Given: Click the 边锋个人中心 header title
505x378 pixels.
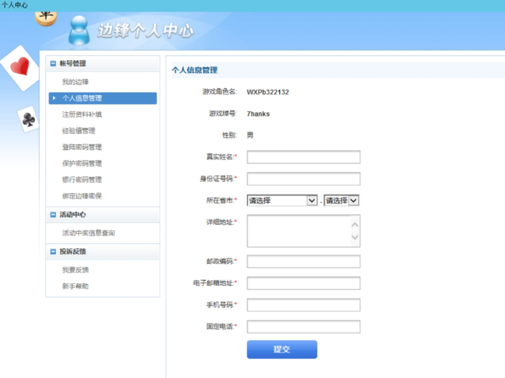Looking at the screenshot, I should pos(146,31).
